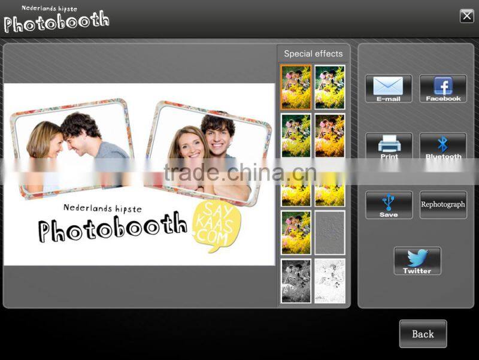Print the photo strip

click(389, 146)
